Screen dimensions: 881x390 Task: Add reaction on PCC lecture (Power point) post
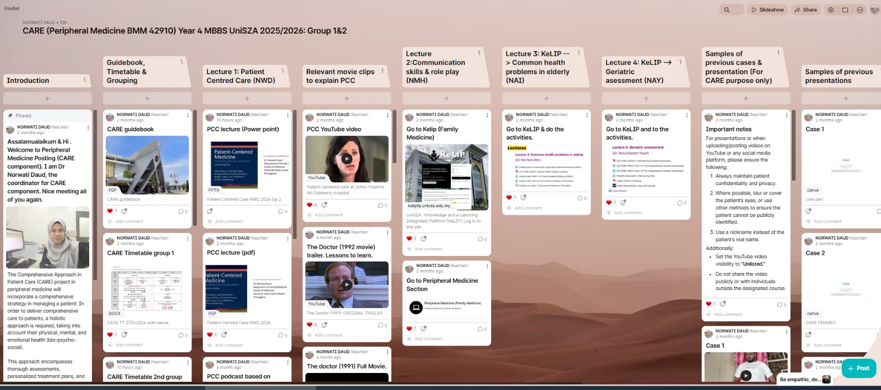(210, 211)
